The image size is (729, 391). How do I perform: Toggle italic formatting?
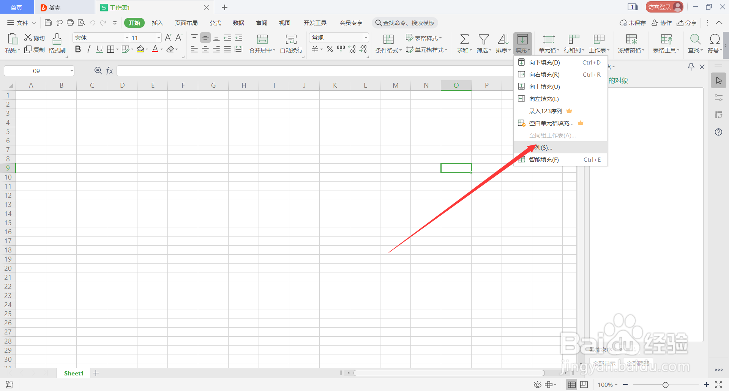(x=88, y=49)
